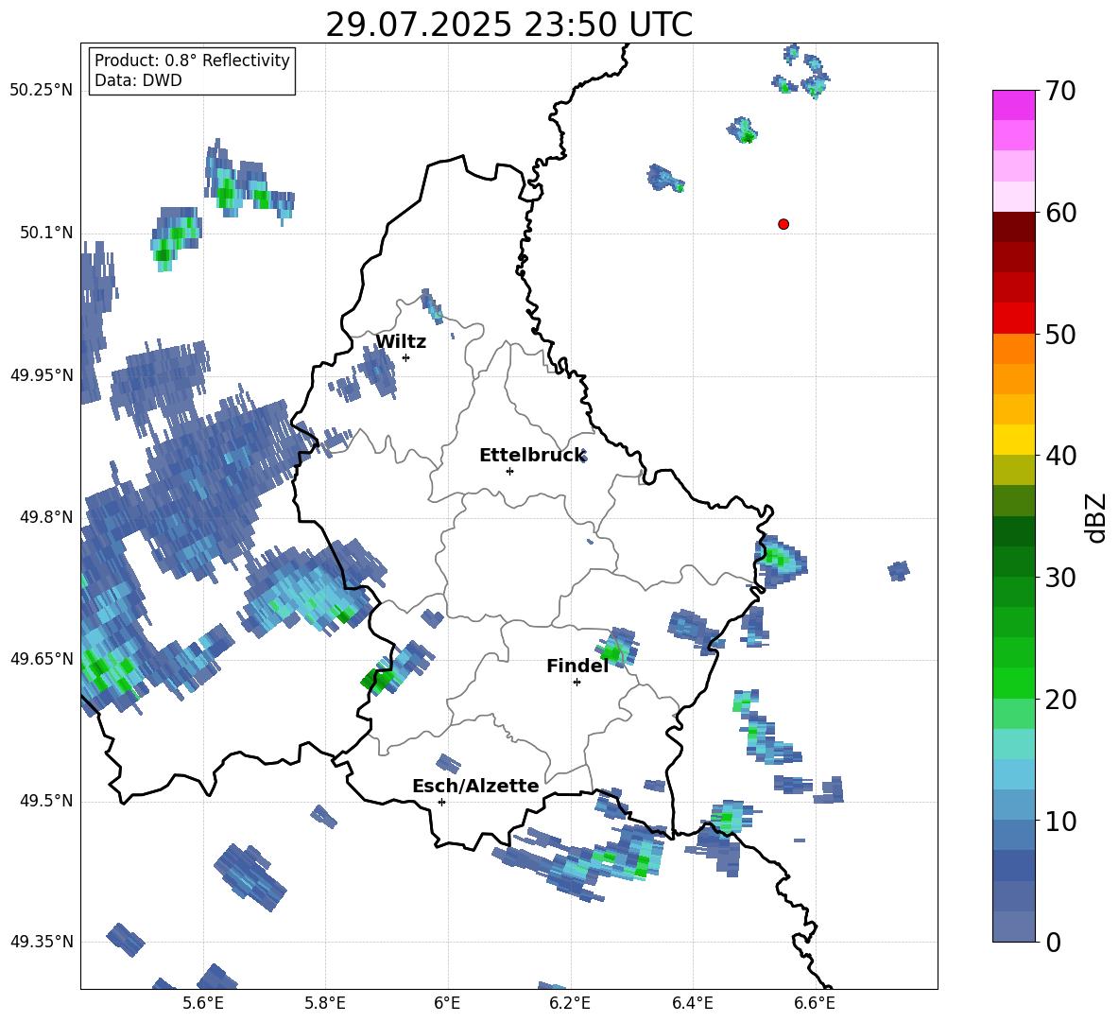Viewport: 1119px width, 1022px height.
Task: Select the Ettelbruck city label
Action: tap(532, 456)
